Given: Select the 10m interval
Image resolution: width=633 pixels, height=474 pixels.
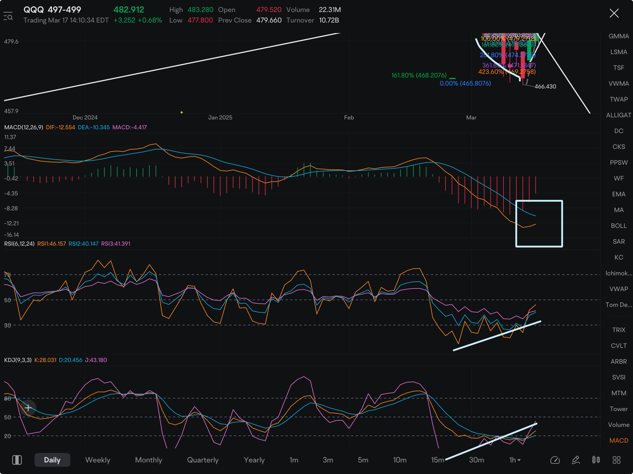Looking at the screenshot, I should click(x=400, y=460).
